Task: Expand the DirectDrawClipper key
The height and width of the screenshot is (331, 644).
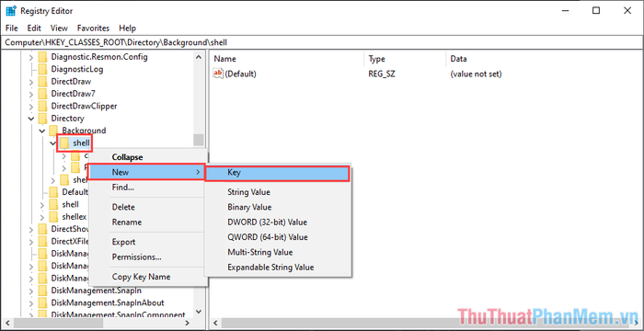Action: pyautogui.click(x=31, y=107)
